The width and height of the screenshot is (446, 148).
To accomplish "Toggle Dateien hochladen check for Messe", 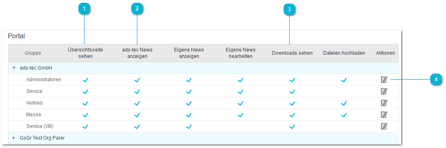I will point(344,115).
